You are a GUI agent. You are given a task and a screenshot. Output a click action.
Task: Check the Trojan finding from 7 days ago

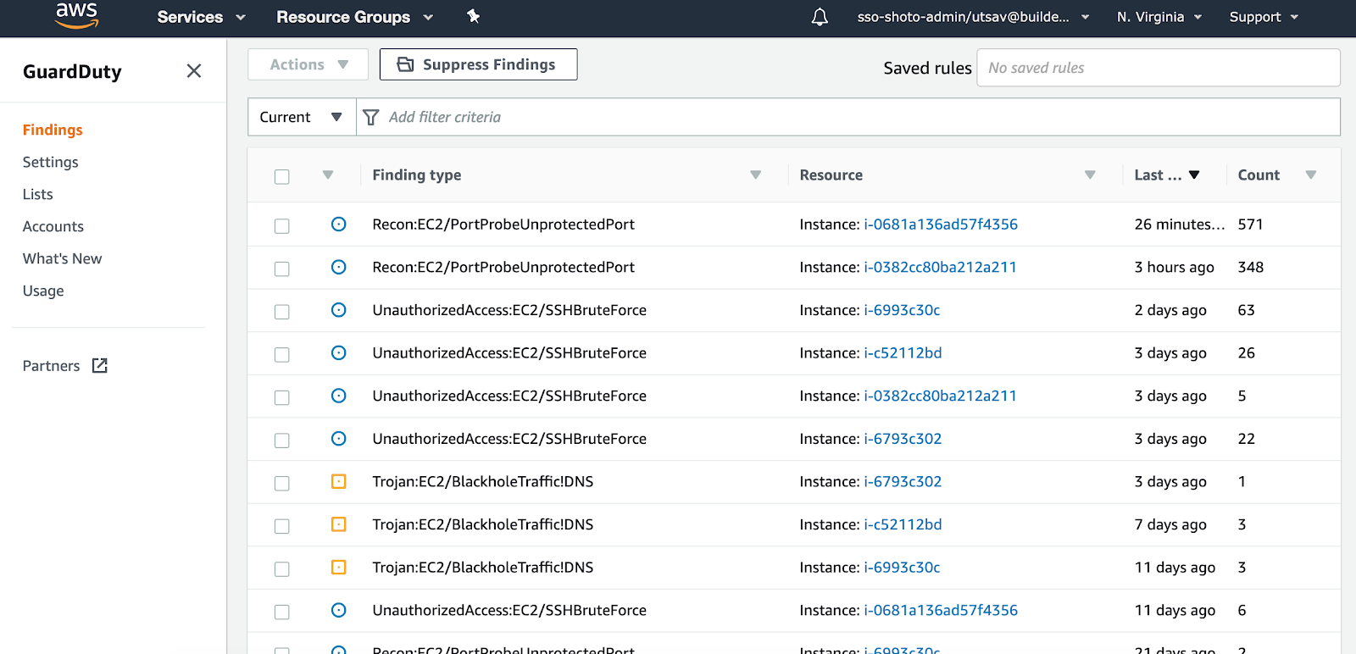click(x=282, y=526)
